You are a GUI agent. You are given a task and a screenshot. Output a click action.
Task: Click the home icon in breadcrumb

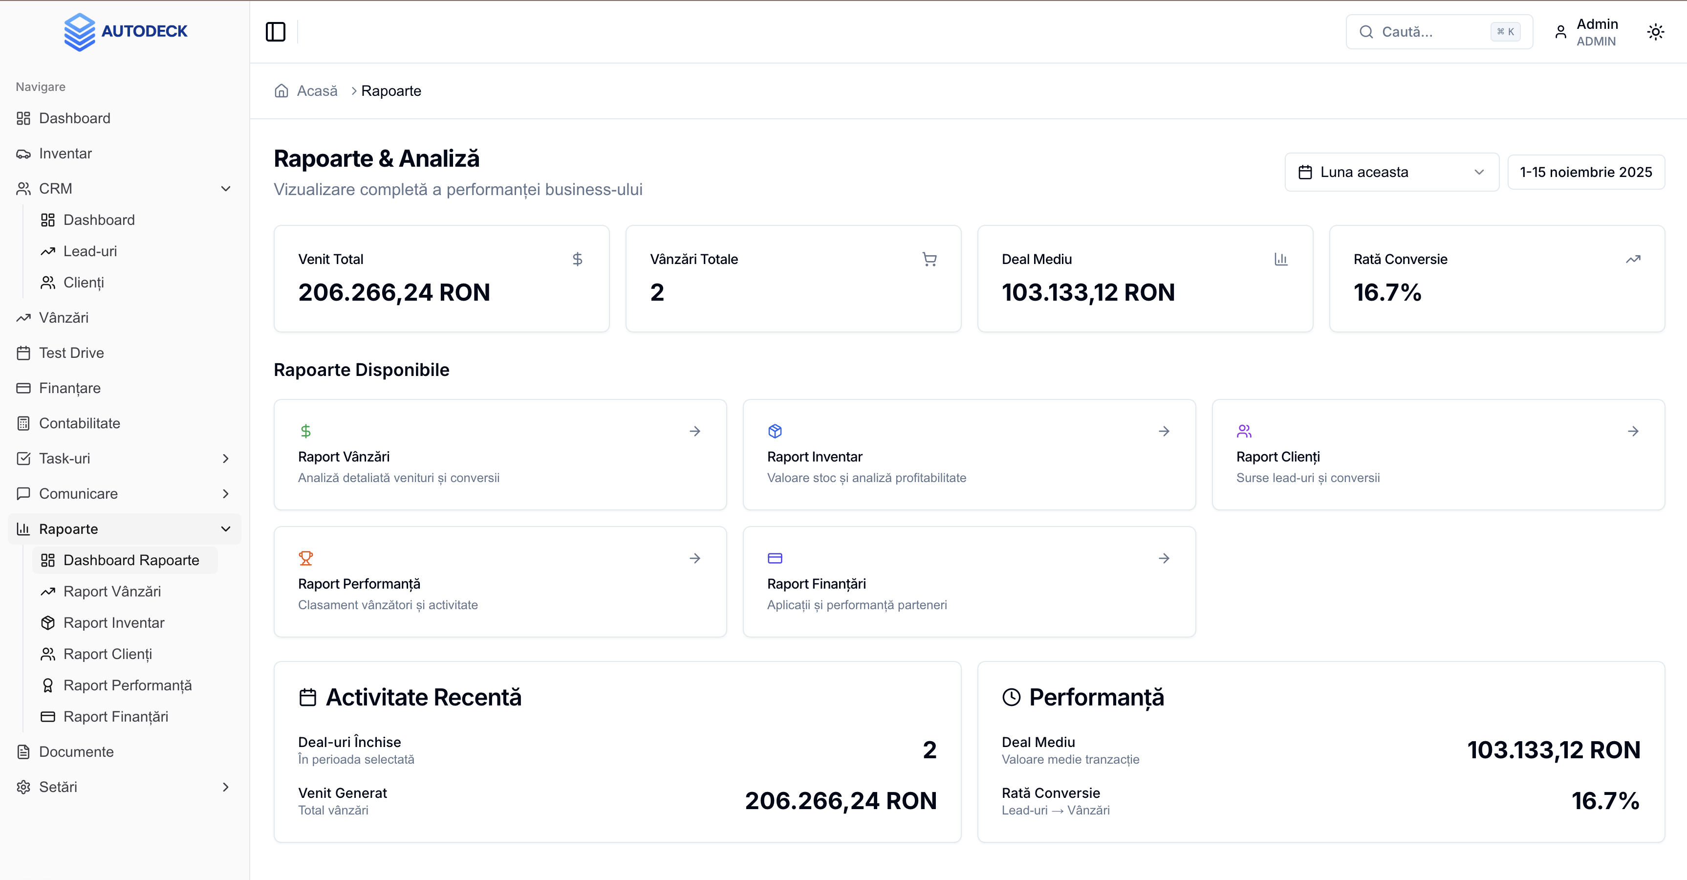click(281, 91)
